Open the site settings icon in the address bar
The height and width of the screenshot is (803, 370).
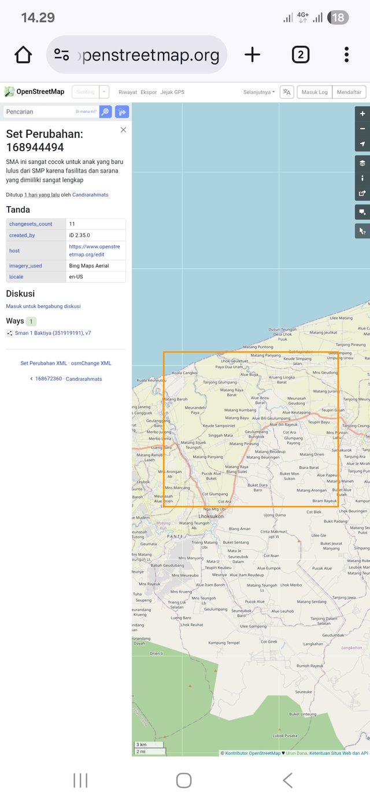(61, 55)
